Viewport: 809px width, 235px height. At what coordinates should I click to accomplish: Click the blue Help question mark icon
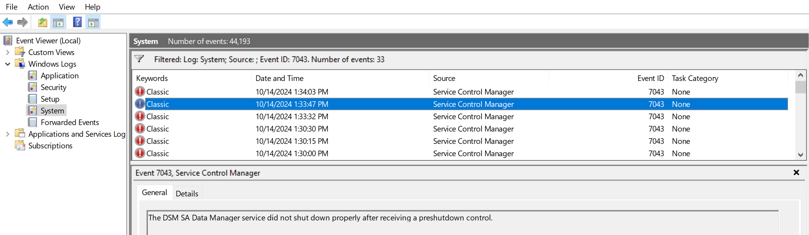point(77,22)
